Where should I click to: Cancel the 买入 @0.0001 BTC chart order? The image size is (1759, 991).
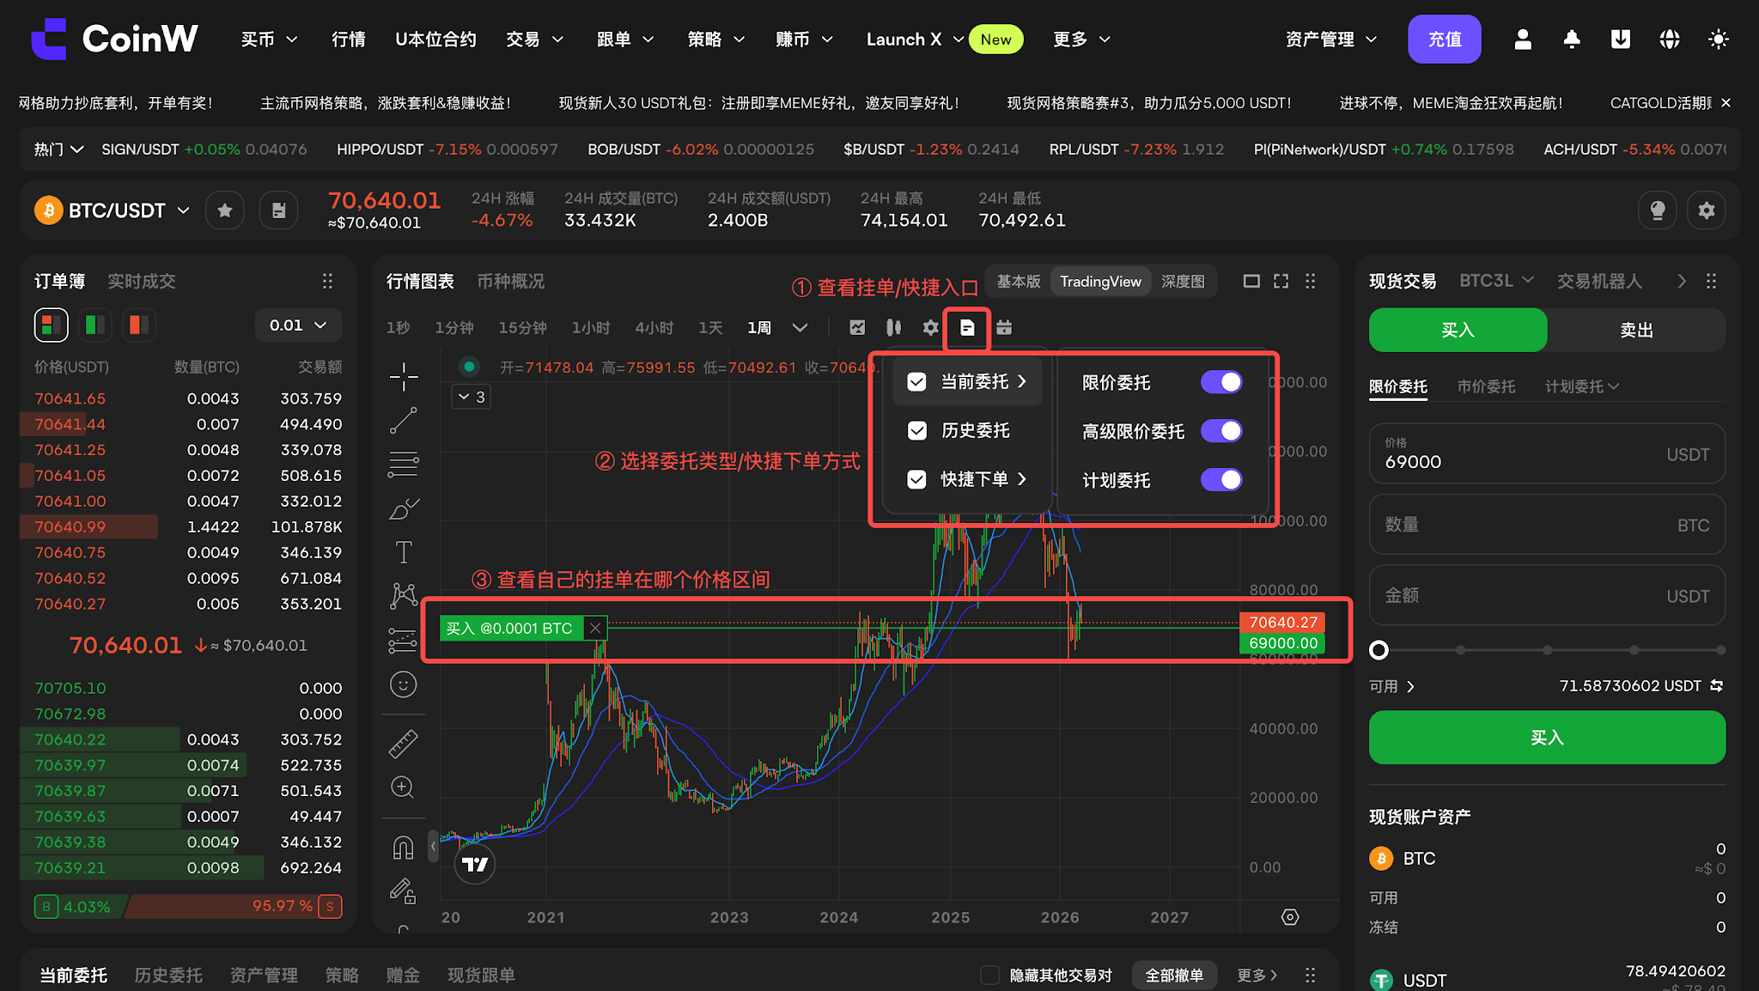pos(595,629)
